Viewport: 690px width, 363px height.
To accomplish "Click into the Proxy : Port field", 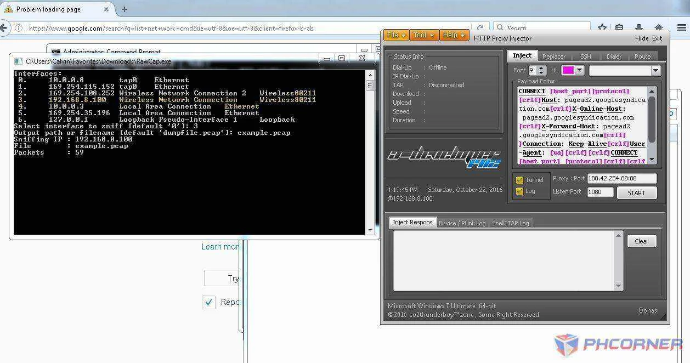I will (x=621, y=178).
